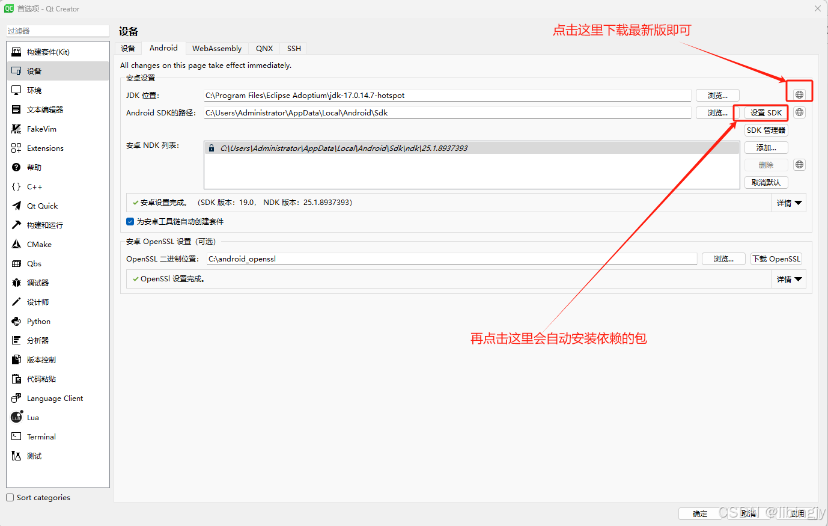Open the 分析器 analyzer category
828x526 pixels.
[58, 340]
